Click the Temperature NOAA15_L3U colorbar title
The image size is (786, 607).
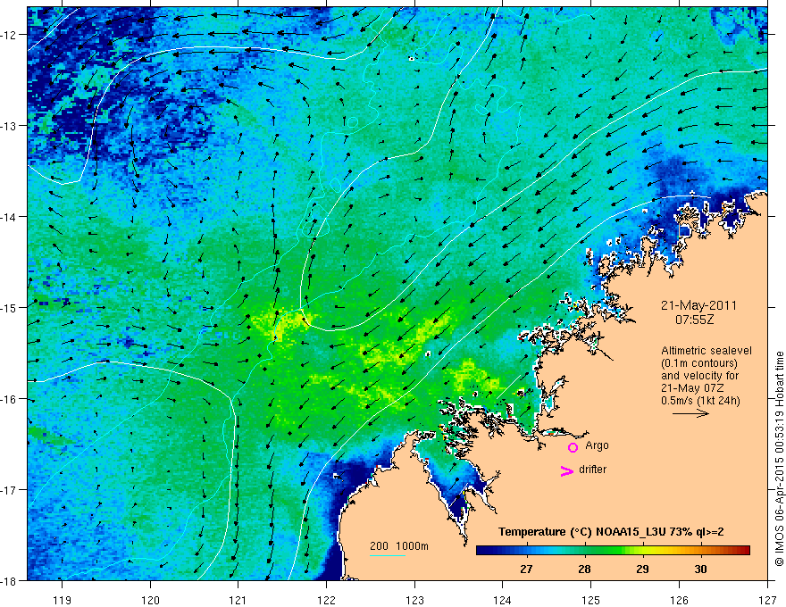pyautogui.click(x=611, y=532)
